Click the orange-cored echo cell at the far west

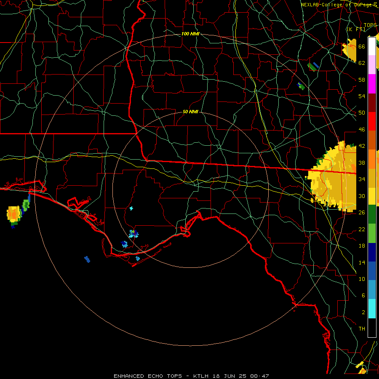pyautogui.click(x=13, y=214)
